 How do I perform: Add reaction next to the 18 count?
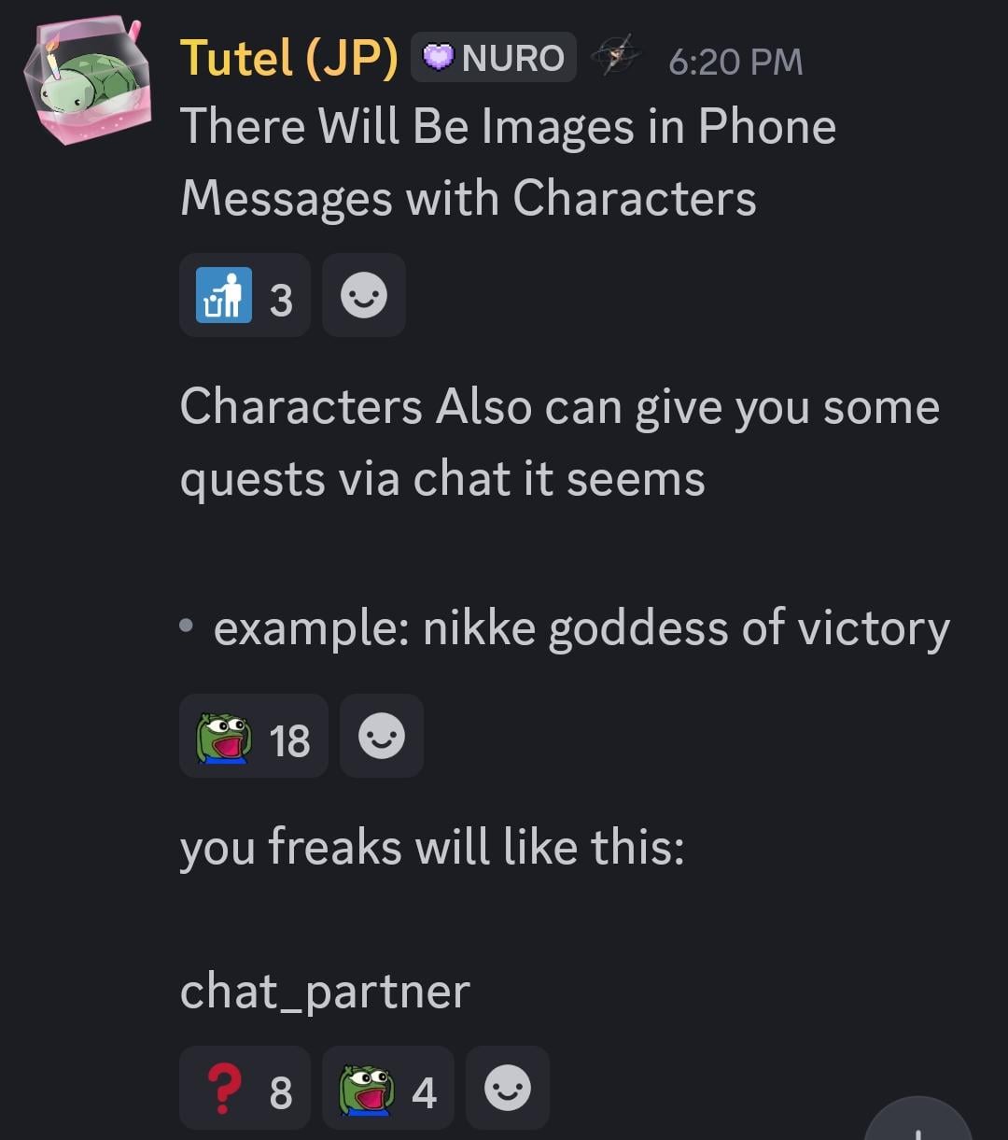click(382, 736)
